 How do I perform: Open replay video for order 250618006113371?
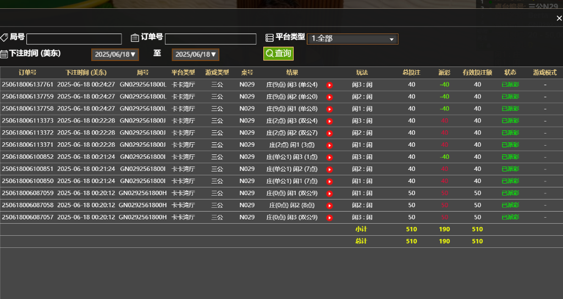[x=329, y=146]
